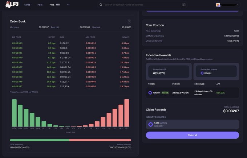The height and width of the screenshot is (158, 247).
Task: Click the BID PRICE column header
Action: [17, 37]
